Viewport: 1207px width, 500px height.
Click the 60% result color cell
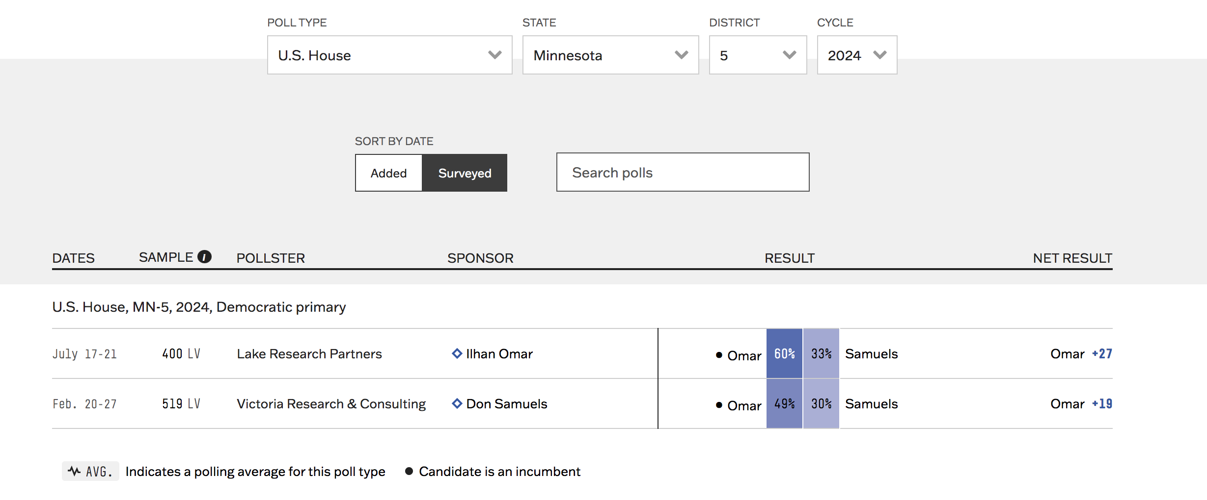(x=784, y=353)
